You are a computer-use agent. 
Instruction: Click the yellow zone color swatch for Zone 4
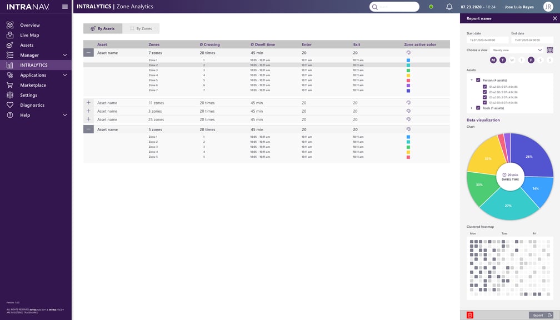(x=409, y=74)
